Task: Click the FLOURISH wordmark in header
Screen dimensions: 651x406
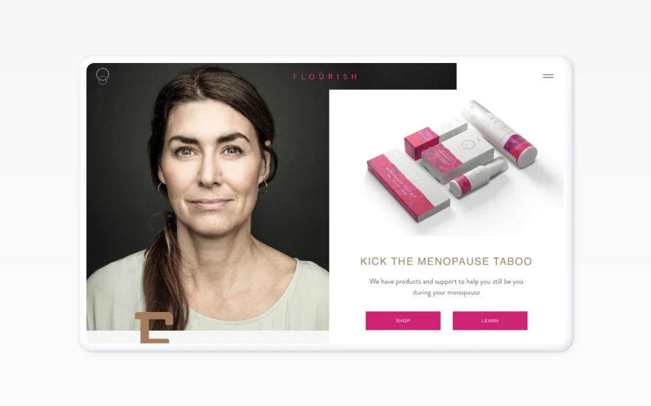Action: tap(325, 77)
